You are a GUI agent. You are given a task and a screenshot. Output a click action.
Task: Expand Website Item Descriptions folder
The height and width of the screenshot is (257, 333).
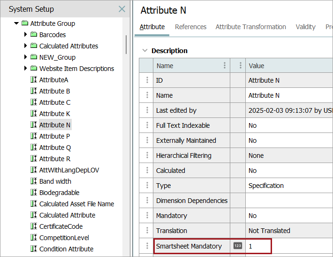tap(25, 68)
